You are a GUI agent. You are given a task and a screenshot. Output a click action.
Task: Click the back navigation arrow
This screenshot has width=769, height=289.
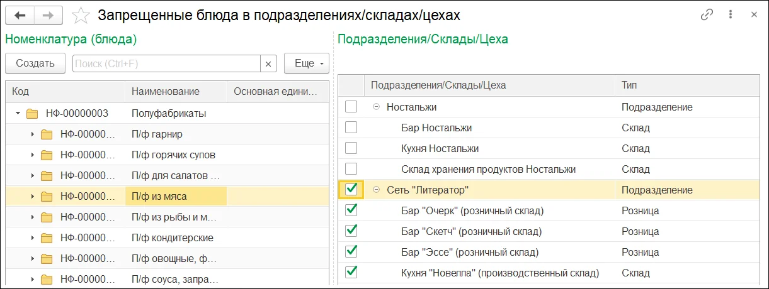tap(21, 15)
